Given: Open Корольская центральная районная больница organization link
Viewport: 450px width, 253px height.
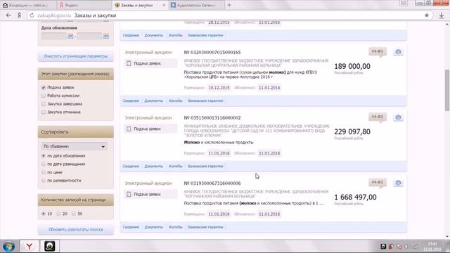Looking at the screenshot, I should coord(256,63).
